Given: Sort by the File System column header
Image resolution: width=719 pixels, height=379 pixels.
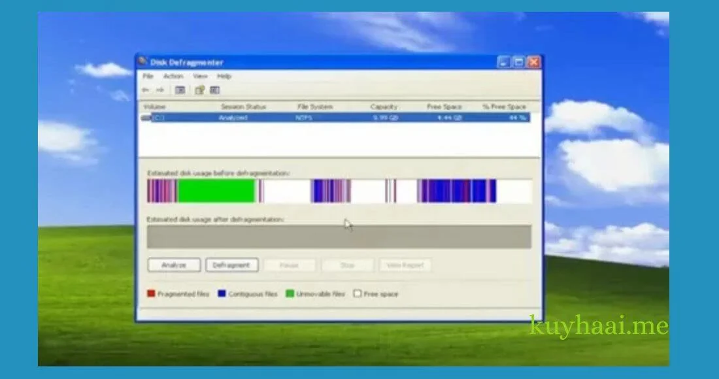Looking at the screenshot, I should pos(315,107).
